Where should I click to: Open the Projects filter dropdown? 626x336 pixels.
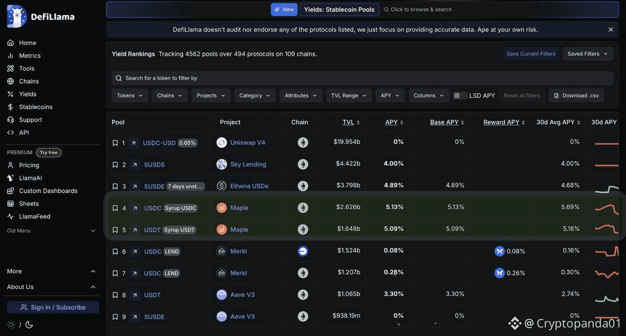coord(211,95)
